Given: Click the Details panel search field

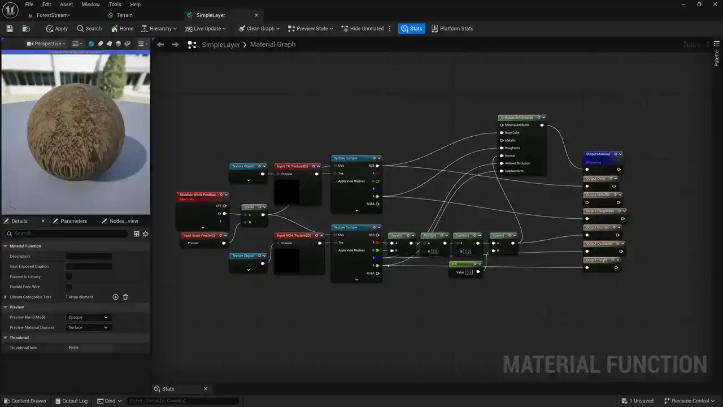Looking at the screenshot, I should tap(68, 233).
